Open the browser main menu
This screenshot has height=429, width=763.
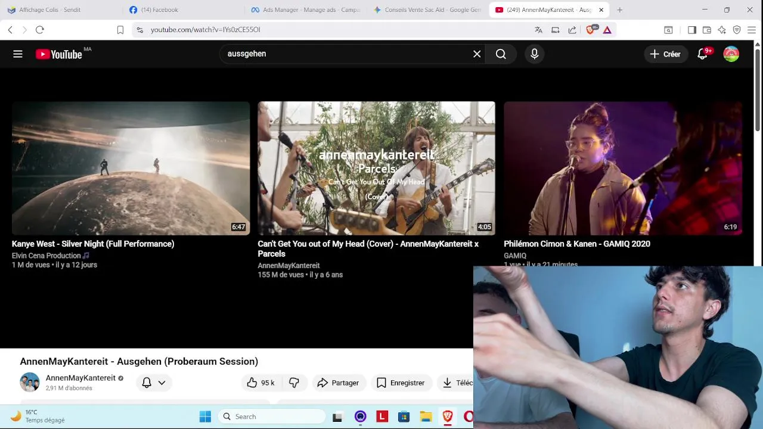coord(752,30)
